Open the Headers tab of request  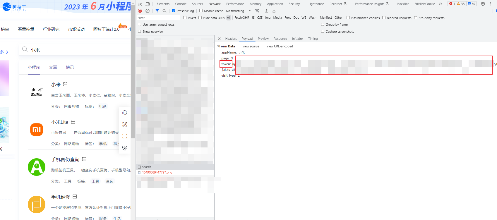click(231, 39)
